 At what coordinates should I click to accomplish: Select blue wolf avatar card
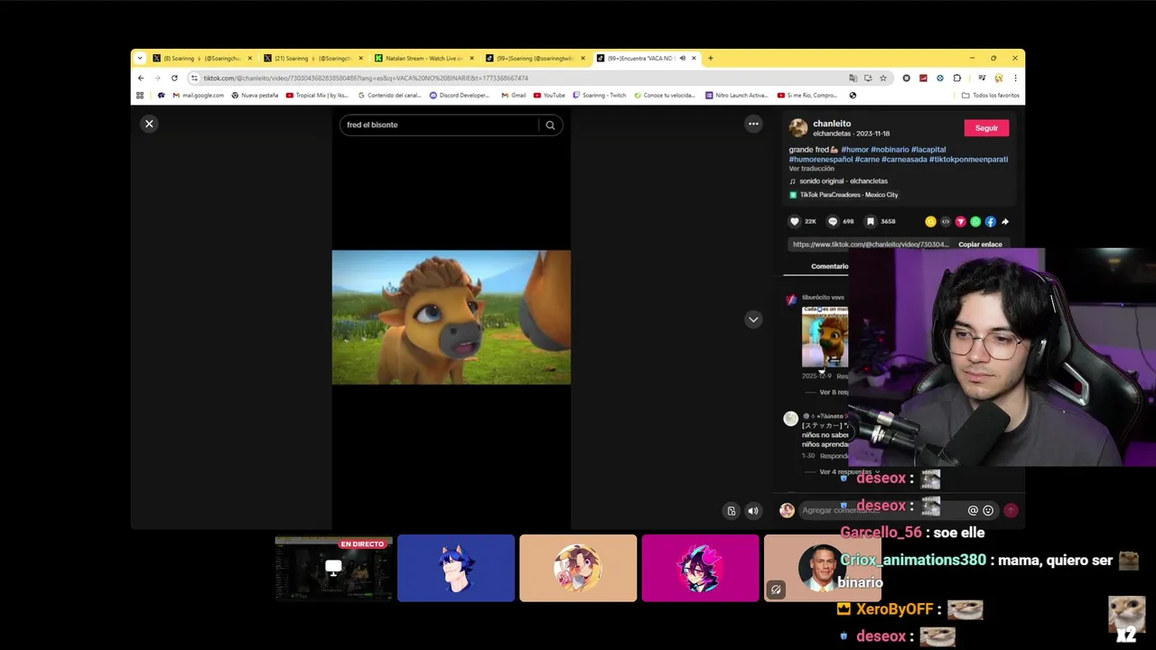(456, 568)
